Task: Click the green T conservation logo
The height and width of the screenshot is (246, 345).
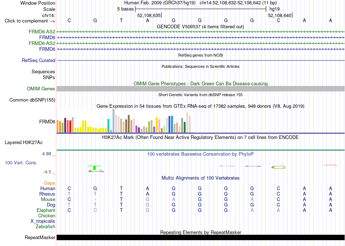Action: [x=94, y=168]
